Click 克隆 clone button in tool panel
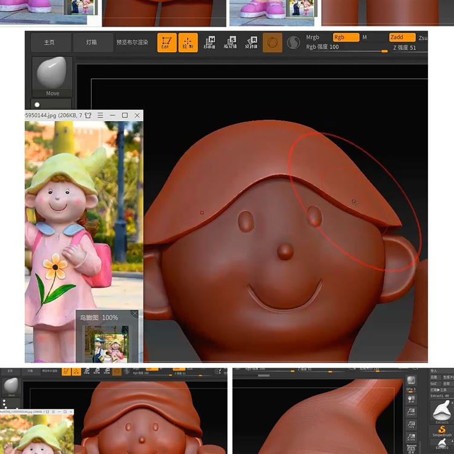This screenshot has width=454, height=454. click(x=435, y=377)
